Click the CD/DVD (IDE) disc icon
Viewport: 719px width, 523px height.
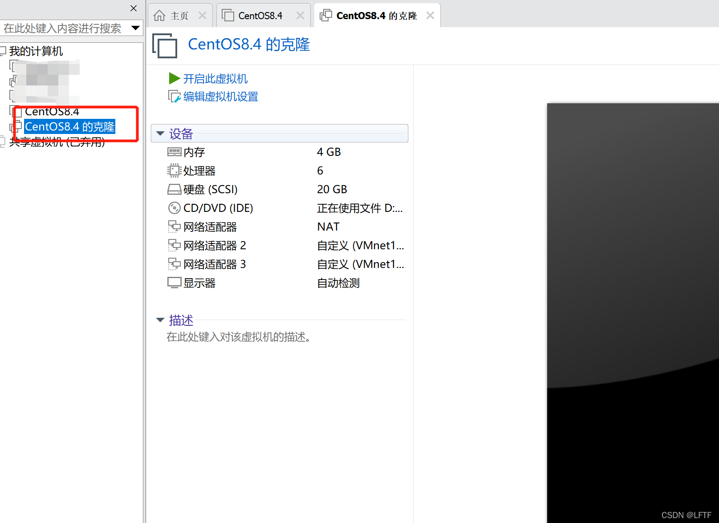coord(174,208)
